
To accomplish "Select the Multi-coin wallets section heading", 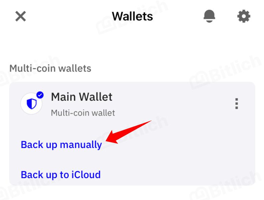I will coord(50,68).
